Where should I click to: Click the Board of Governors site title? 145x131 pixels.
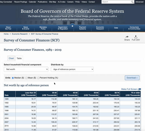point(72,11)
